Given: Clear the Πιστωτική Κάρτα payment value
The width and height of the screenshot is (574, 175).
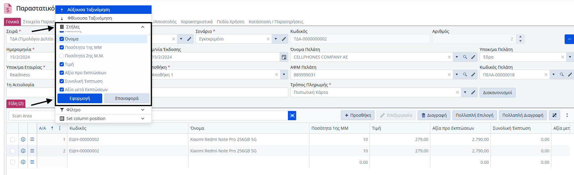Looking at the screenshot, I should [x=458, y=92].
